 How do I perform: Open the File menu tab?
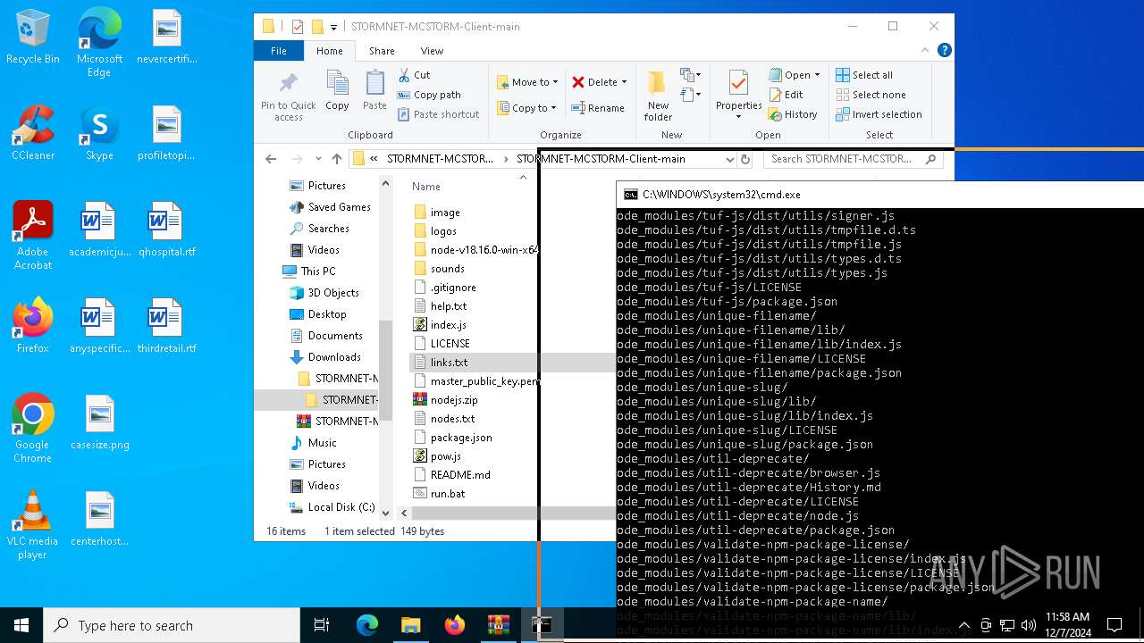click(279, 51)
